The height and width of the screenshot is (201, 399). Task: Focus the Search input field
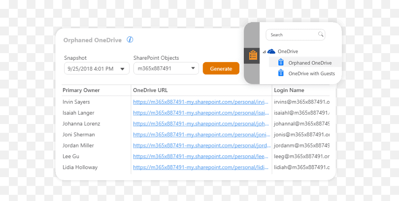click(x=295, y=35)
